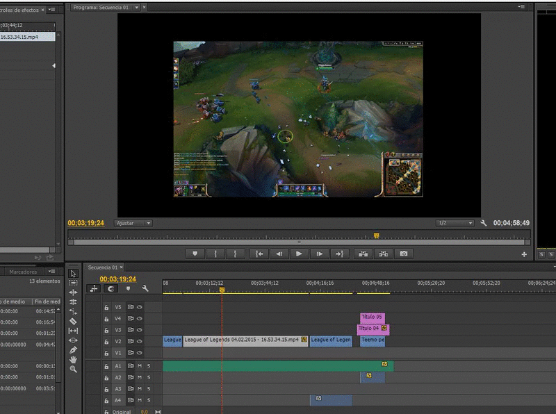Select Programa: Secuencia 01 tab
The height and width of the screenshot is (414, 556).
[101, 8]
